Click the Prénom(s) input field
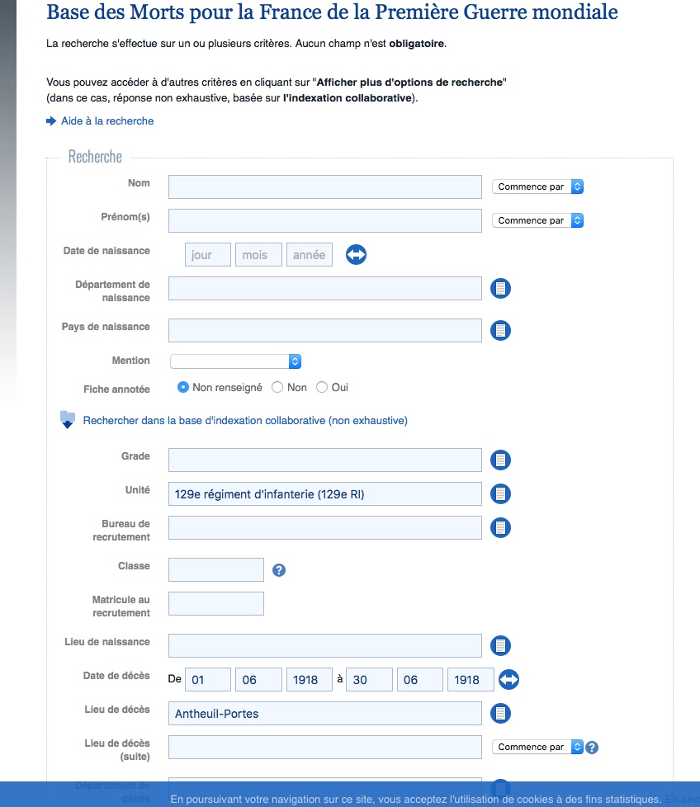 click(324, 221)
